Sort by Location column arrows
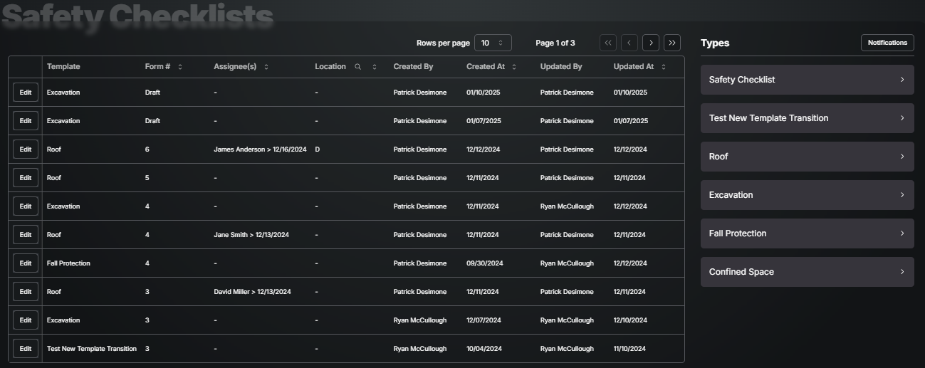The height and width of the screenshot is (368, 925). tap(375, 67)
